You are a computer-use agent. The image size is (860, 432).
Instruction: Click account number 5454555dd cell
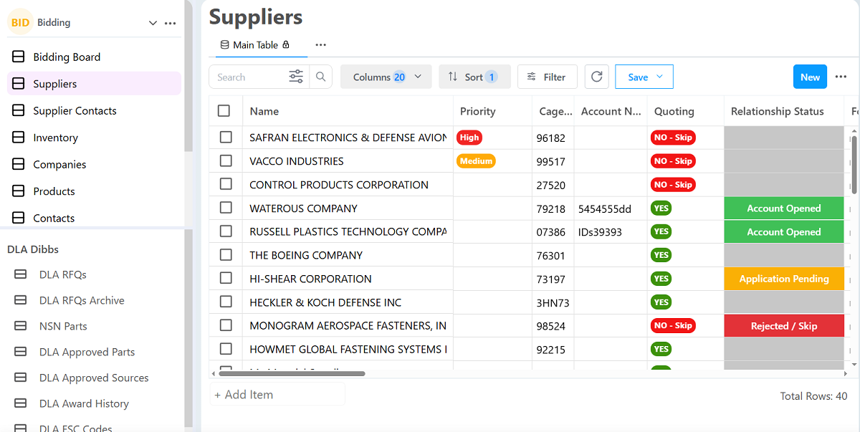coord(610,208)
